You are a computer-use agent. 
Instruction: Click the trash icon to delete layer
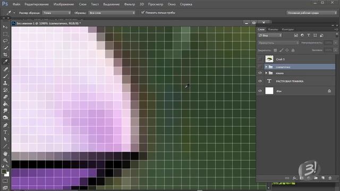pos(330,178)
